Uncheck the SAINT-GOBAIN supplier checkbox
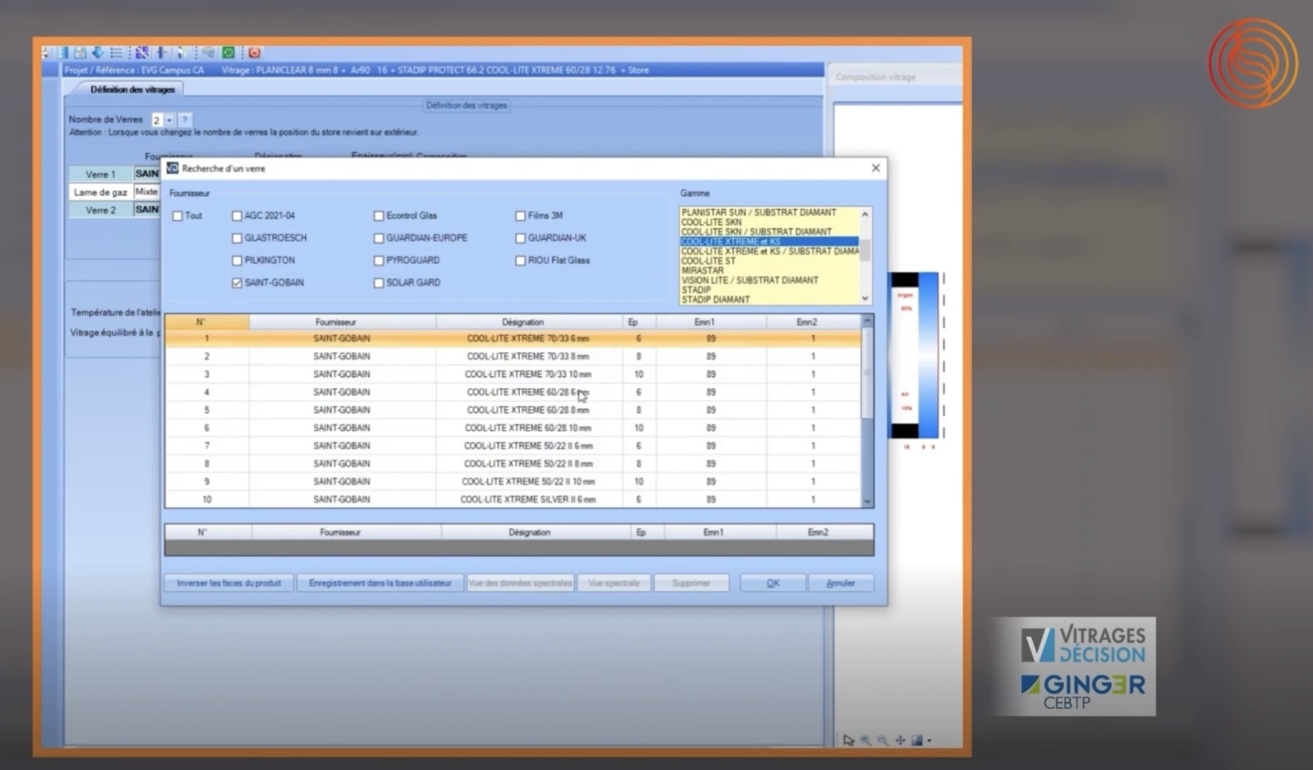The width and height of the screenshot is (1313, 770). point(236,282)
